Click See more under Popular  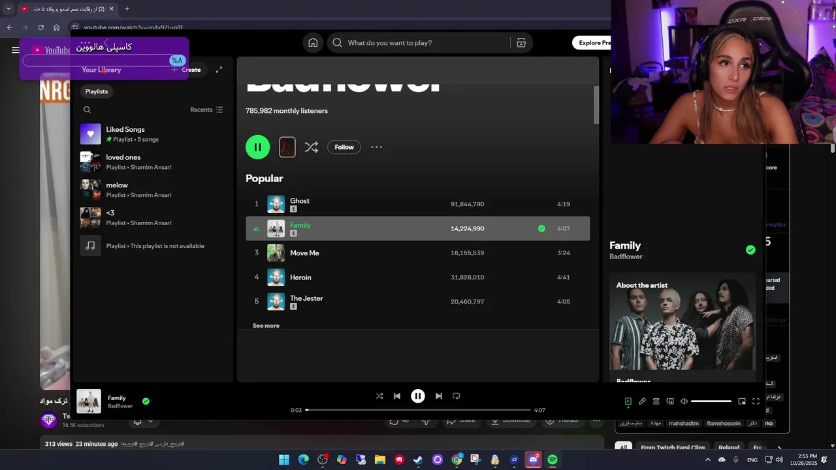(x=266, y=326)
